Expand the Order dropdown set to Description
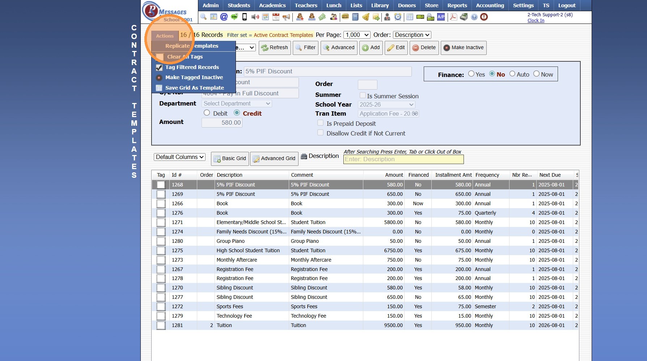This screenshot has height=361, width=647. [x=412, y=35]
